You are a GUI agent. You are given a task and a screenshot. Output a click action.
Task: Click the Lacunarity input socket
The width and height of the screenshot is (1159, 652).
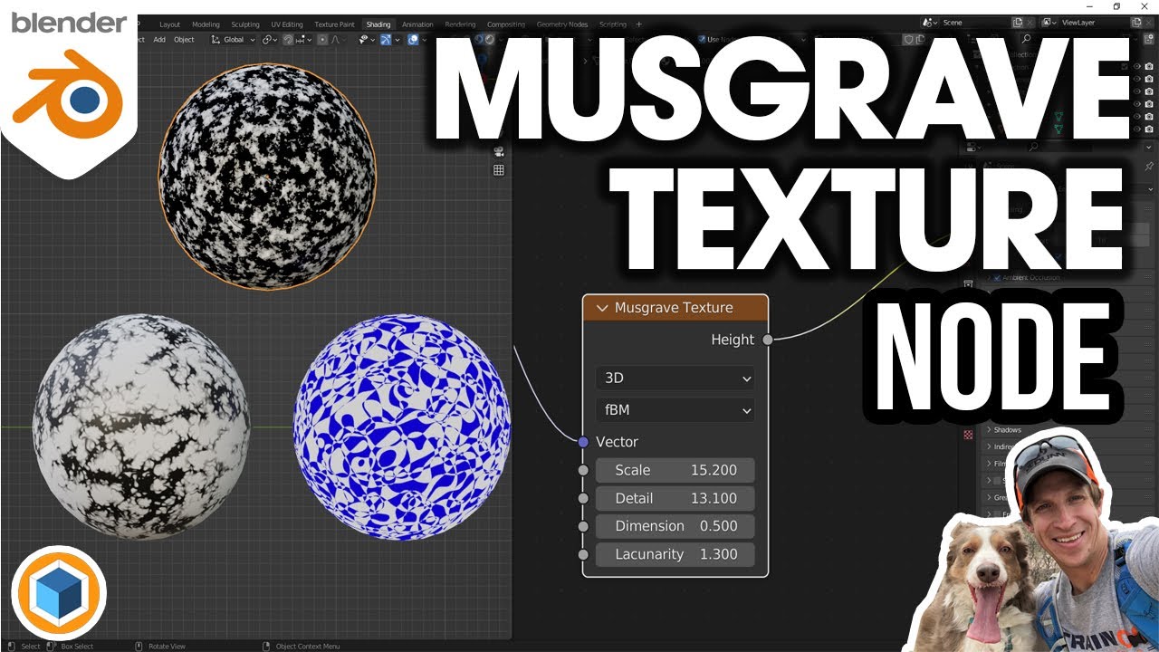[583, 554]
